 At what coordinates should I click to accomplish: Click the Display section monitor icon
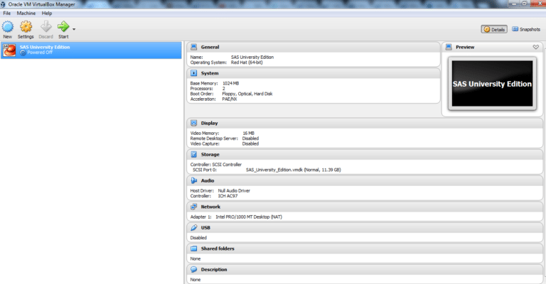tap(194, 123)
